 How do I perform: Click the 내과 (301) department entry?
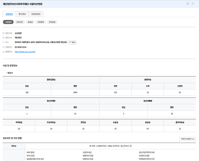pyautogui.click(x=30, y=152)
